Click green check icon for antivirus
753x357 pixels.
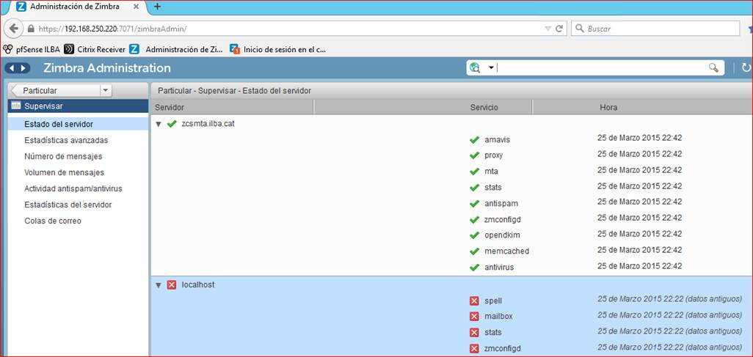coord(474,268)
